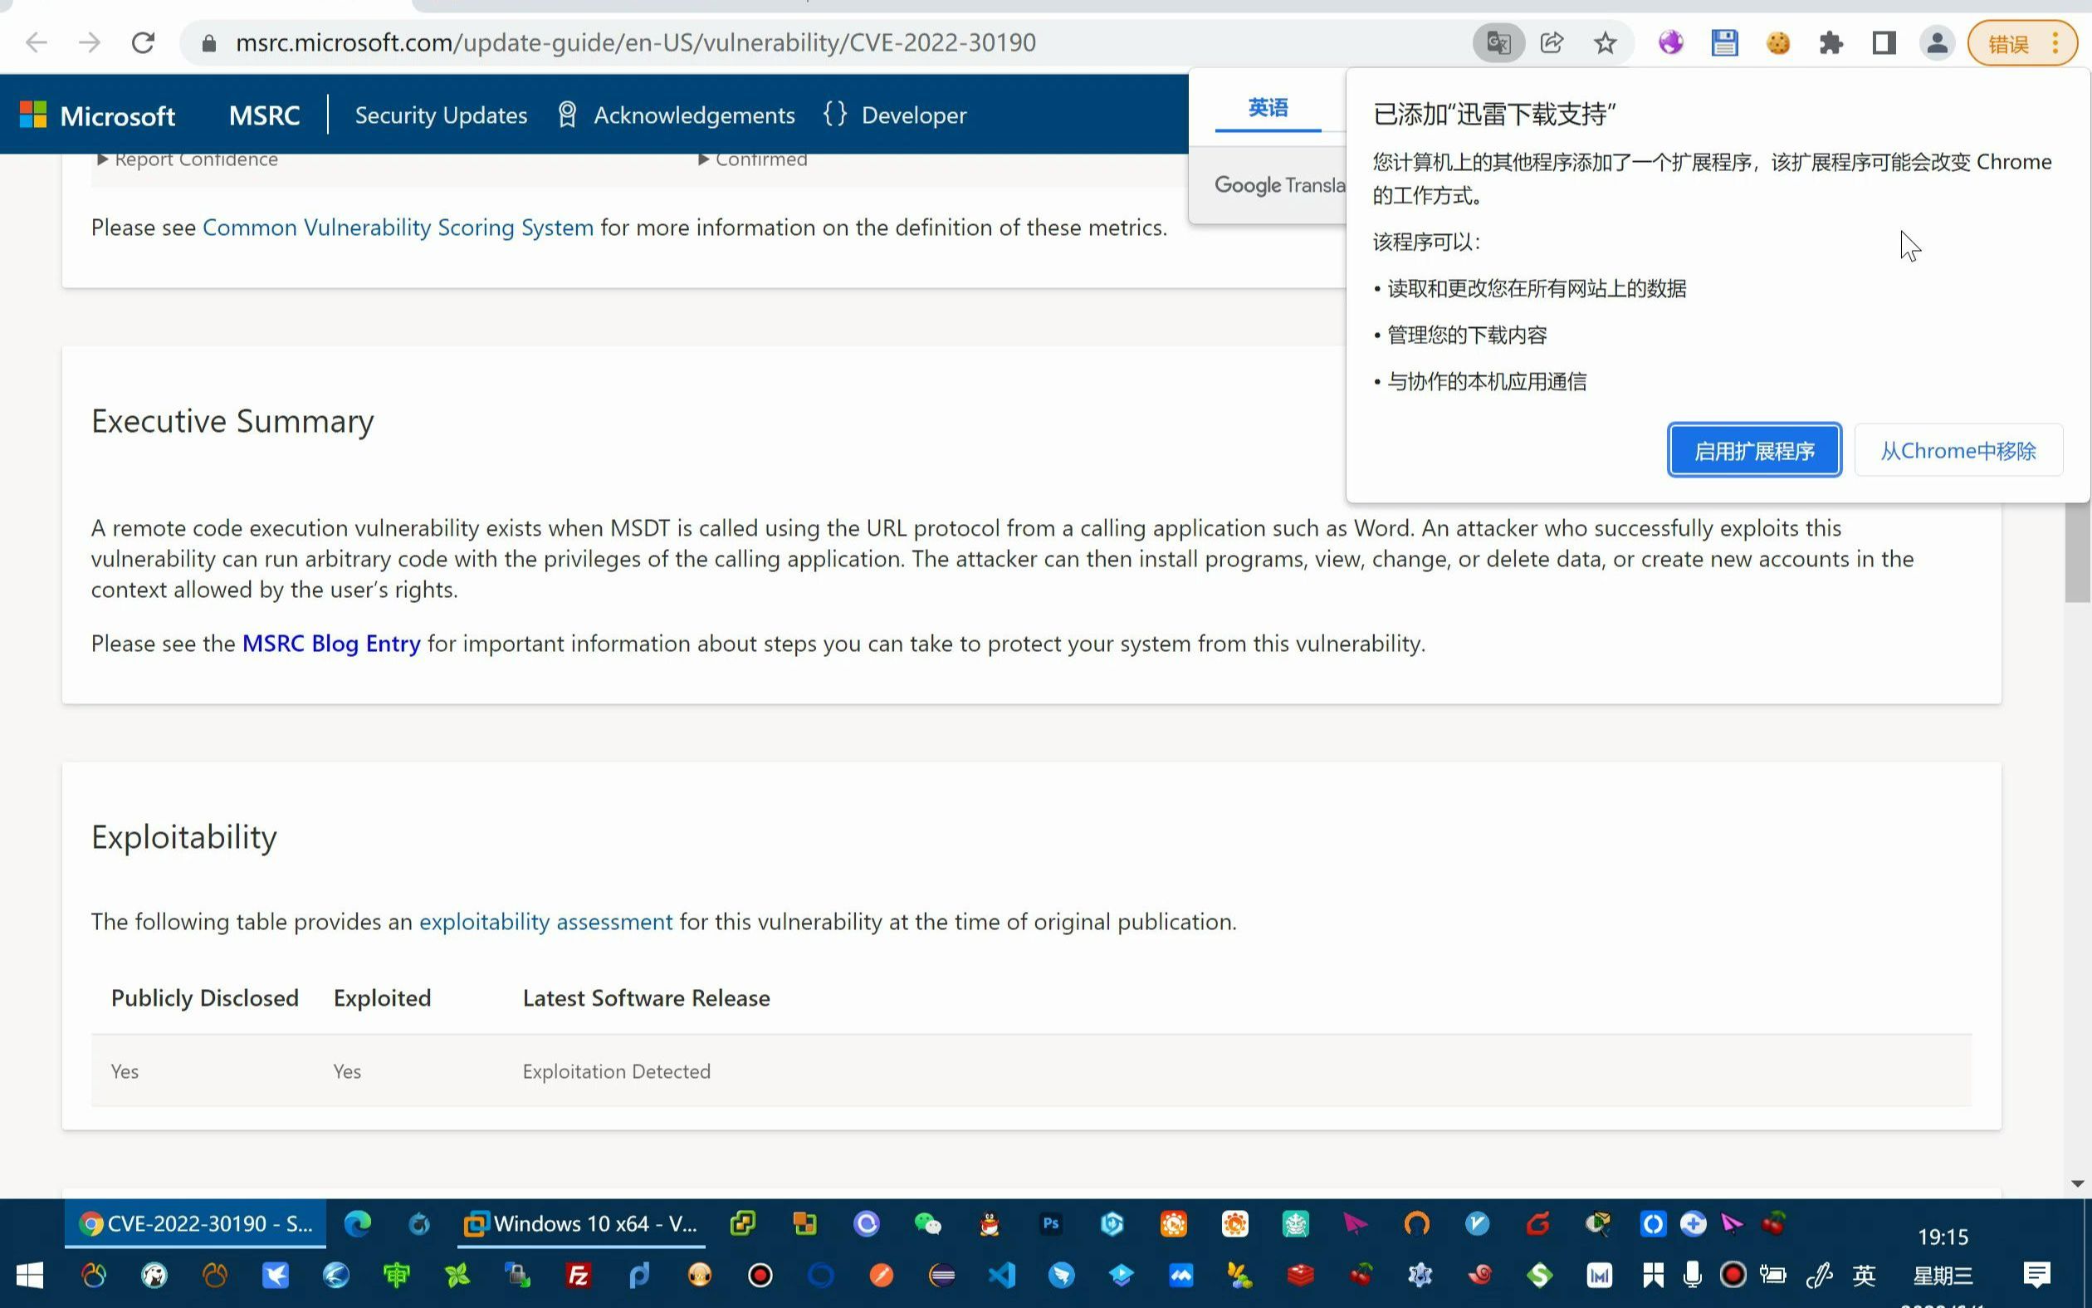This screenshot has width=2092, height=1308.
Task: Click the red record button tray icon
Action: click(1733, 1275)
